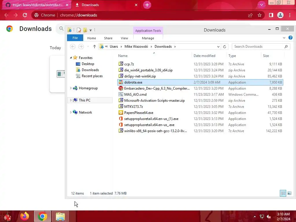Screen dimensions: 296x222
Task: Click the Explorer forward arrow
Action: [x=81, y=47]
